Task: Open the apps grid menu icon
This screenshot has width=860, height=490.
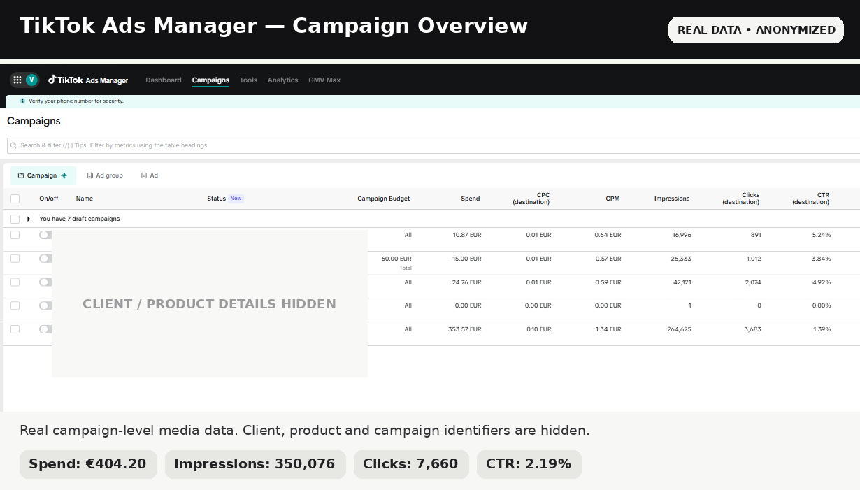Action: pos(17,80)
